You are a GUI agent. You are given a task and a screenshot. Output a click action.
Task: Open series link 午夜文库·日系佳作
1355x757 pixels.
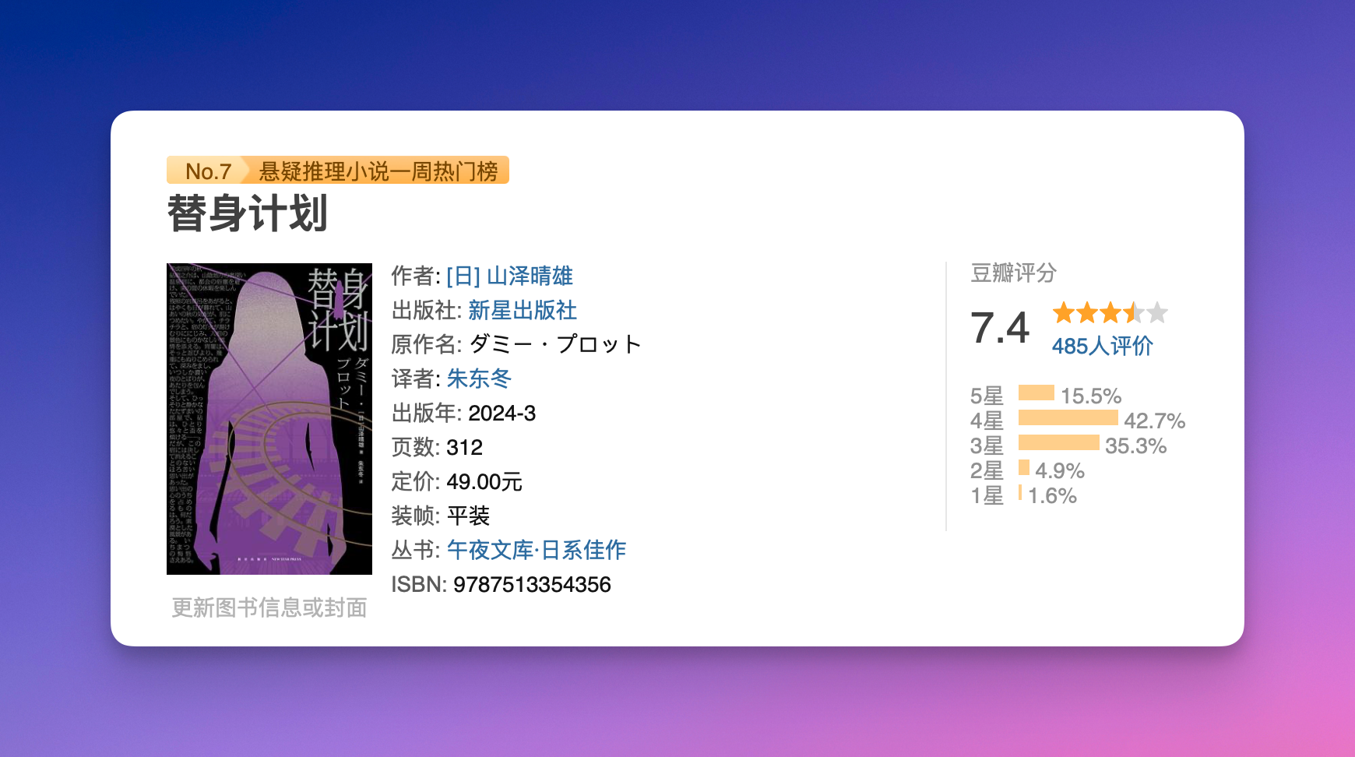(537, 550)
